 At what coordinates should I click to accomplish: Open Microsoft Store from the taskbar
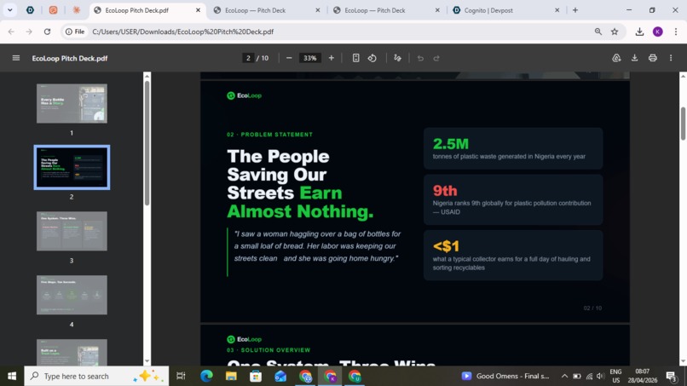click(x=256, y=376)
